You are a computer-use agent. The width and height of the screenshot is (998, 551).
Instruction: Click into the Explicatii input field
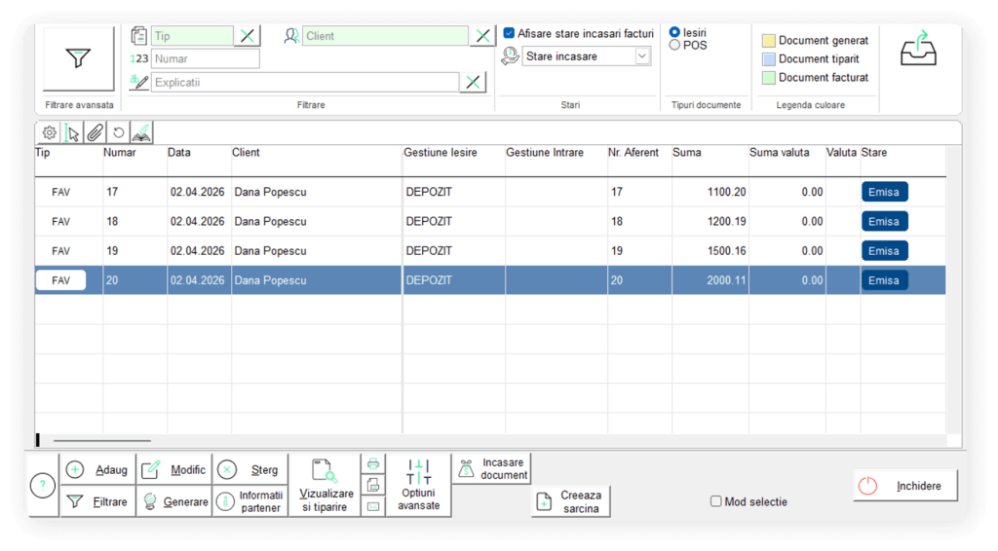[x=305, y=82]
